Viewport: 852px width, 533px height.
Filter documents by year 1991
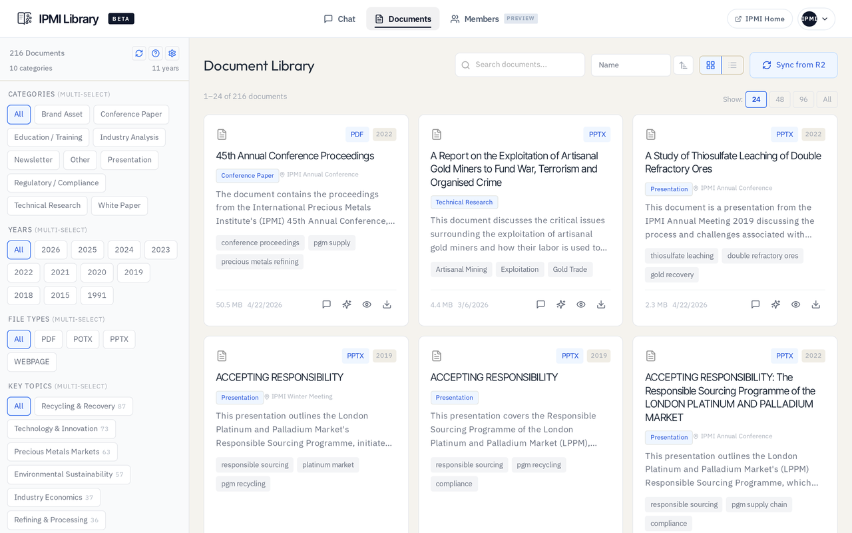coord(97,296)
